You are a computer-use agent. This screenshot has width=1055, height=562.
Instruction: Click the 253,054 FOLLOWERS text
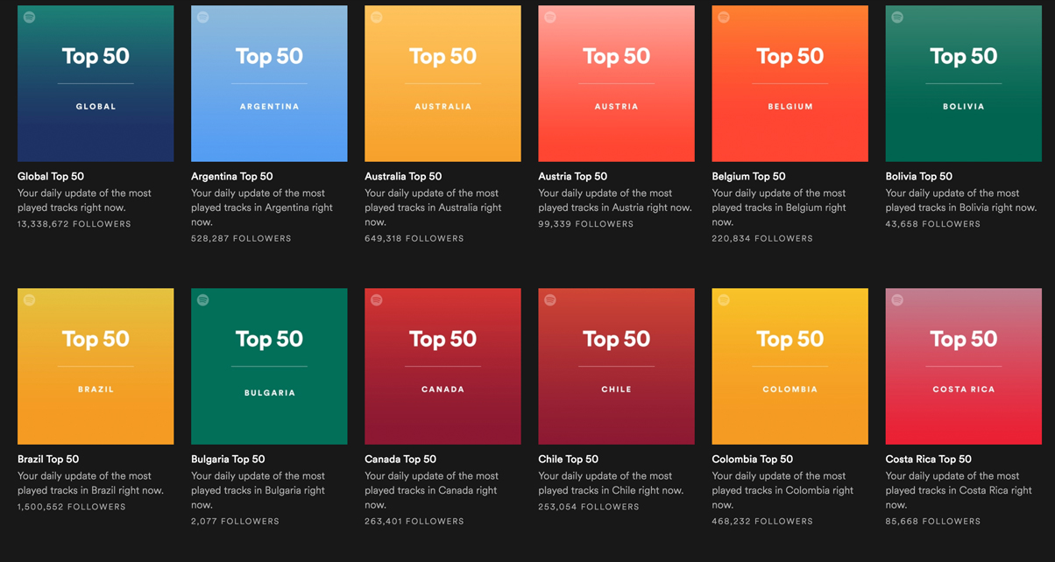coord(589,507)
